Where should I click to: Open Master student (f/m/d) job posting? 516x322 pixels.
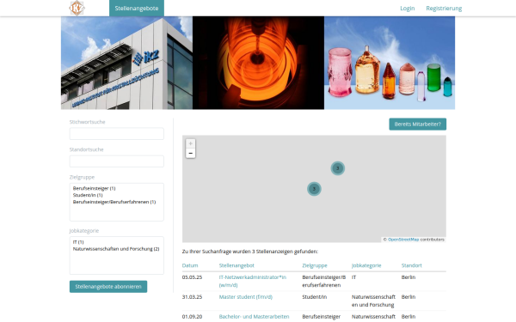(x=246, y=297)
